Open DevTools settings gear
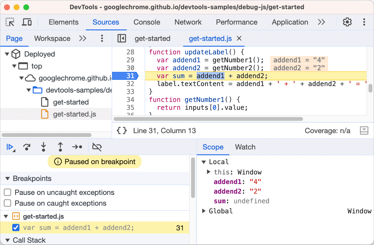The height and width of the screenshot is (245, 374). (x=347, y=22)
